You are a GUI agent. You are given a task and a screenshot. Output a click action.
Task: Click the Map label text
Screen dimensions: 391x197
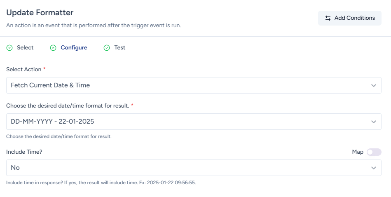coord(358,152)
